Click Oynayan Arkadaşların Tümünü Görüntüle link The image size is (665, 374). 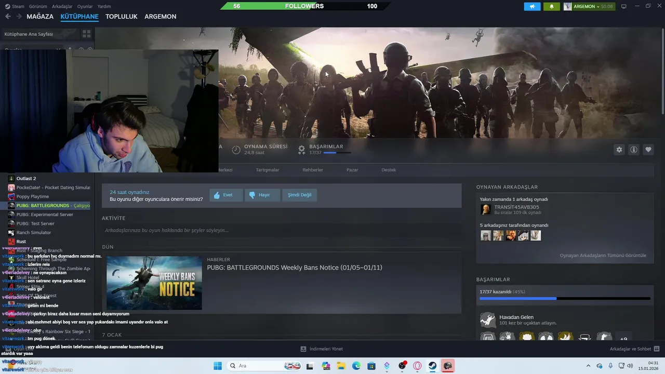coord(603,256)
